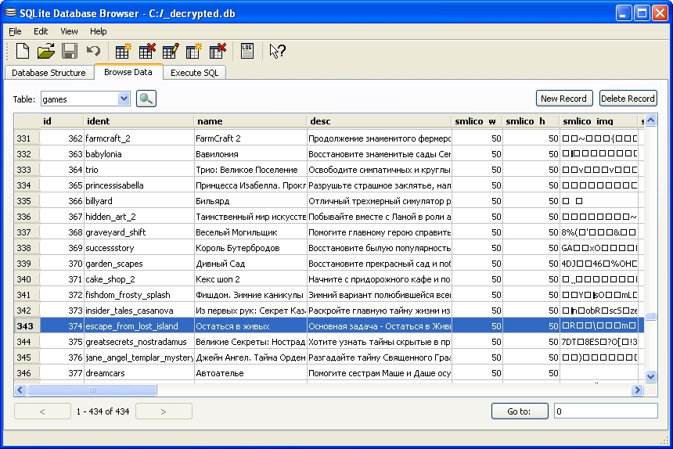Viewport: 673px width, 449px height.
Task: Click the FarmCraft 2 name cell
Action: point(250,138)
